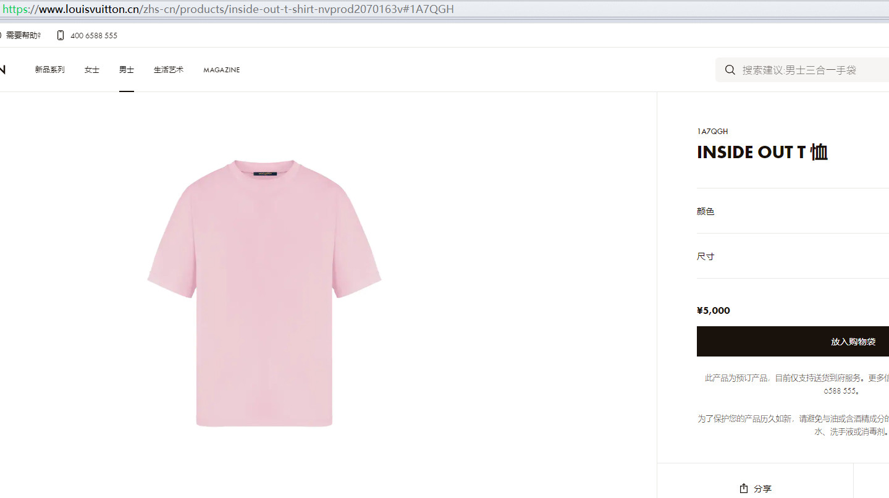Click the phone icon beside 400 6588 555

[x=61, y=35]
